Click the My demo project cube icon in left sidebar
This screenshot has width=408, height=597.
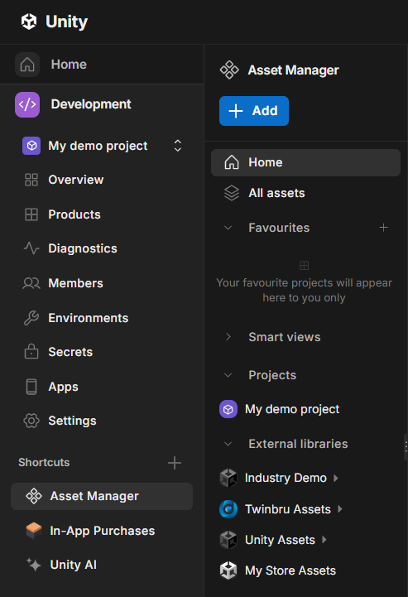pyautogui.click(x=31, y=146)
